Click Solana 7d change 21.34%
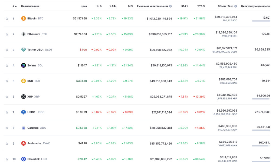The width and height of the screenshot is (272, 167). 127,65
